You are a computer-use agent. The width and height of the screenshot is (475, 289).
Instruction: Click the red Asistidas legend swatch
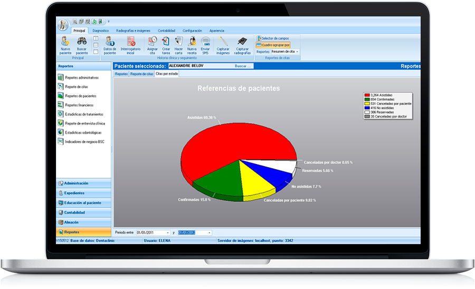367,95
